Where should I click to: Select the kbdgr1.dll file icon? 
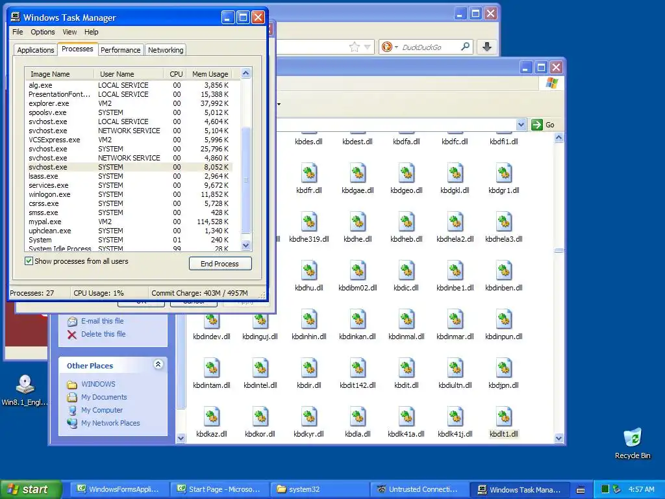(x=504, y=173)
